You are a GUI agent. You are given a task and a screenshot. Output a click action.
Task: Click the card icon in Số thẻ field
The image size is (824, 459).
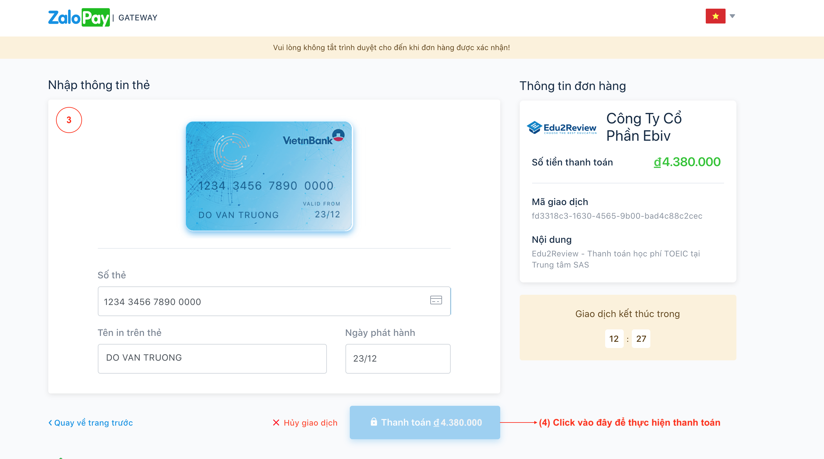[436, 300]
